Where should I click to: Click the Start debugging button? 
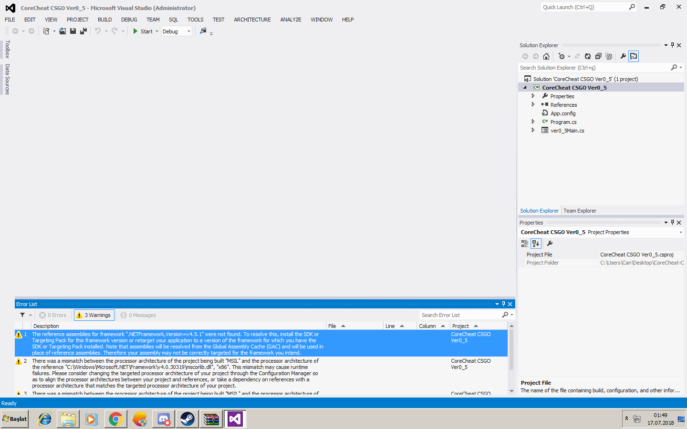(142, 31)
